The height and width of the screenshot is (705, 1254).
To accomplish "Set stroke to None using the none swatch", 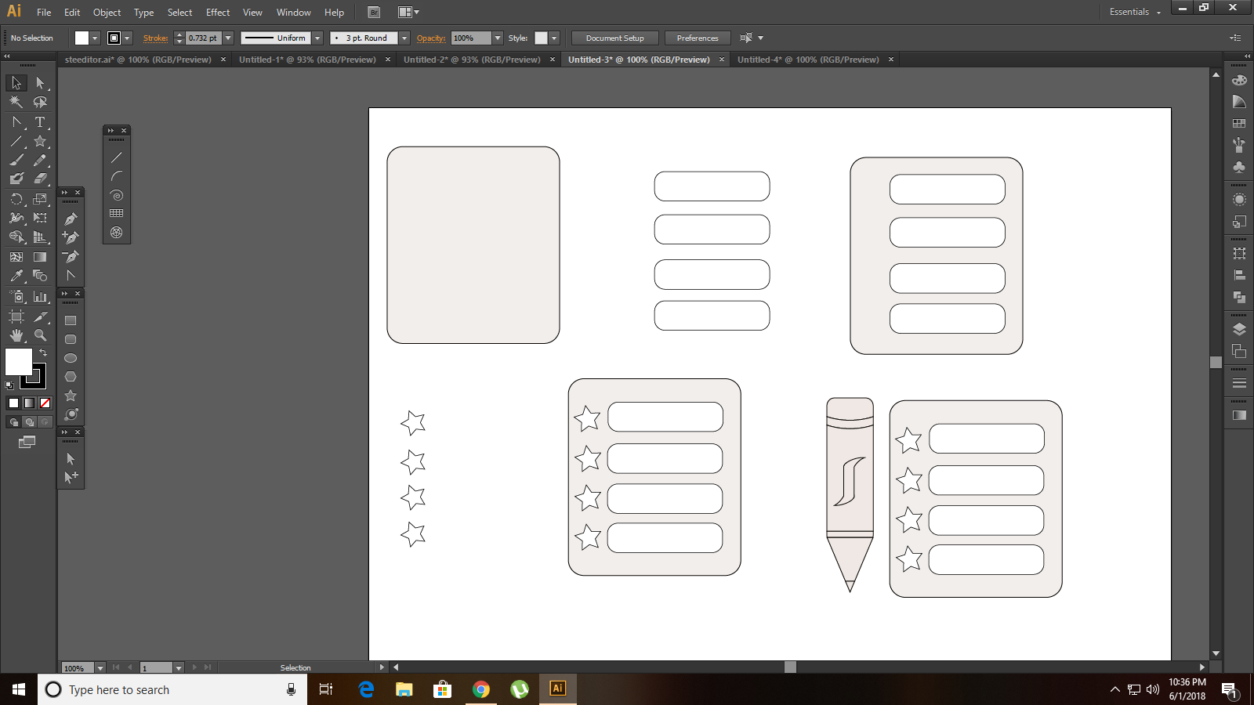I will coord(45,403).
